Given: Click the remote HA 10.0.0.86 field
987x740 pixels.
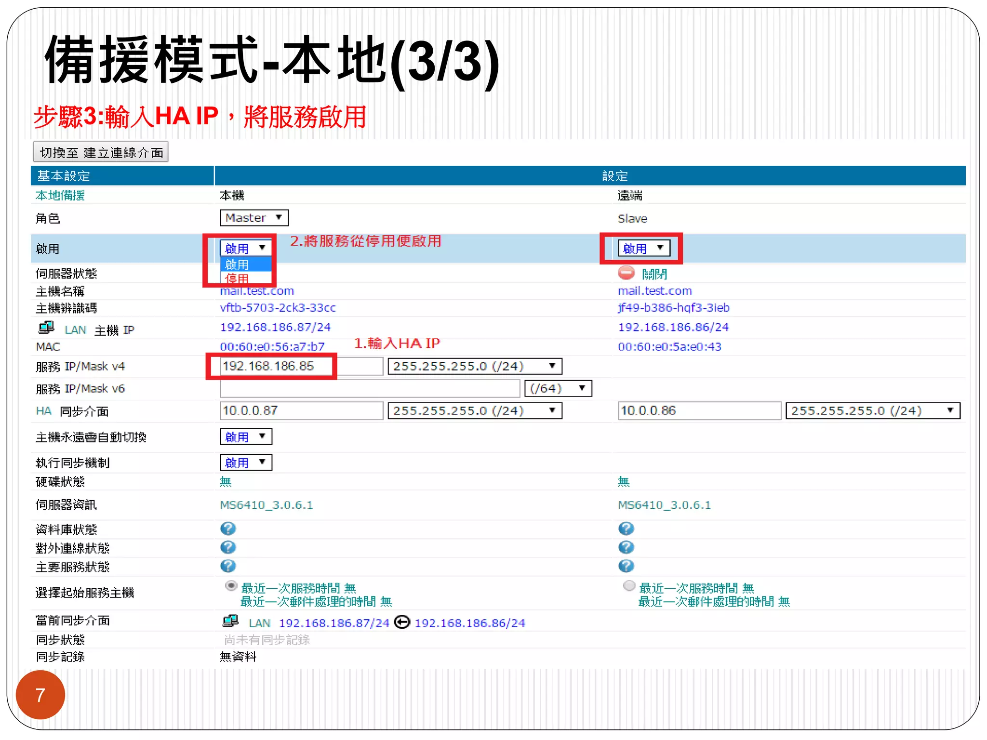Looking at the screenshot, I should coord(699,410).
